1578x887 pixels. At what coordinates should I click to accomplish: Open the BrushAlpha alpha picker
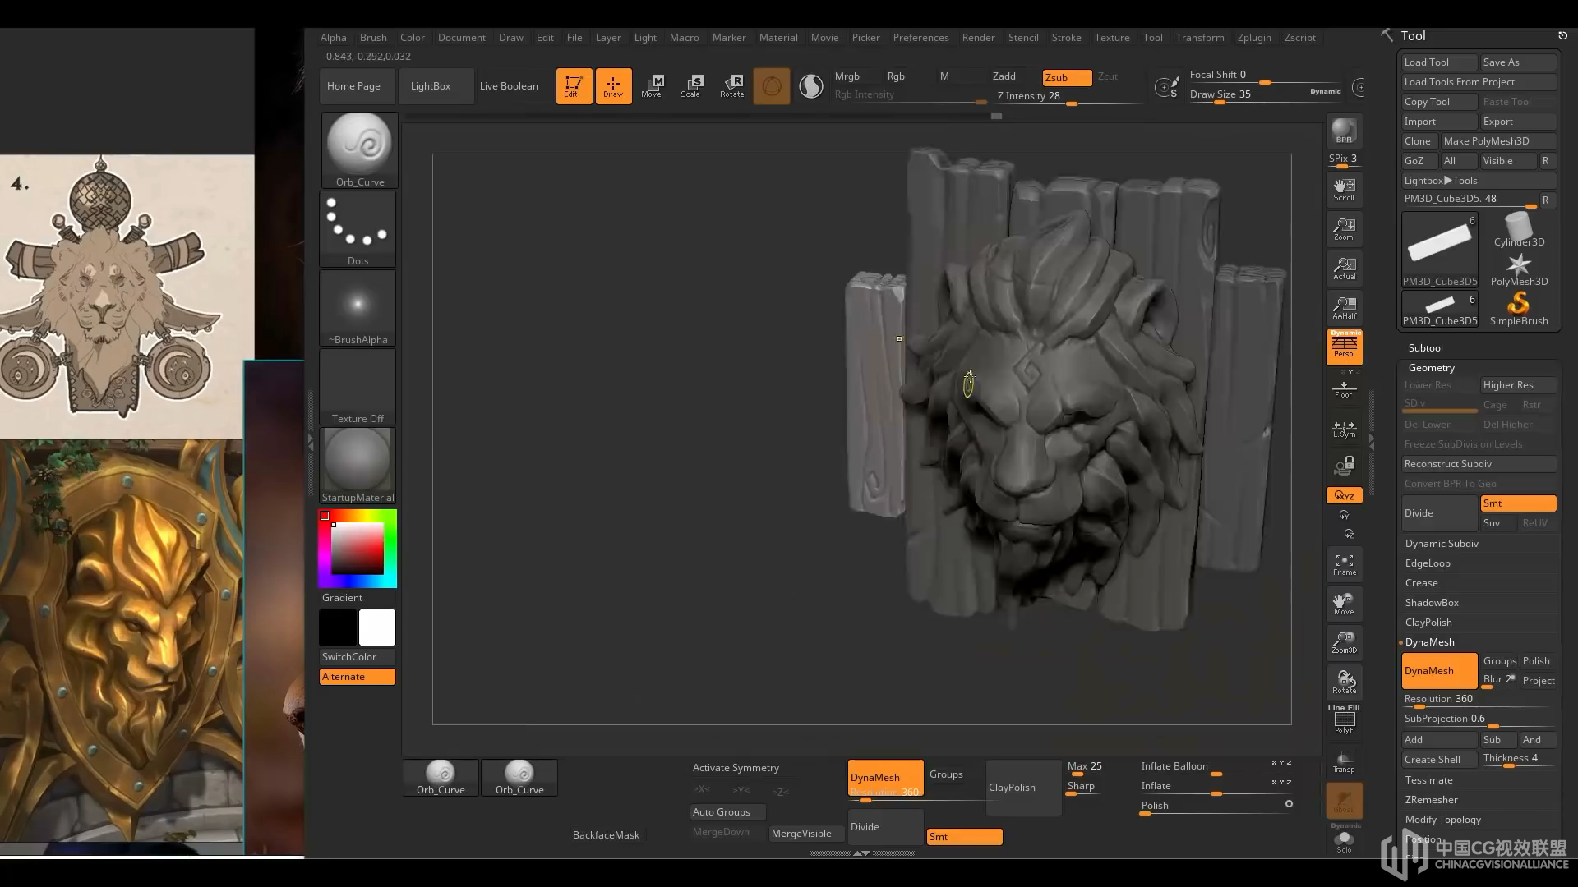pos(358,308)
